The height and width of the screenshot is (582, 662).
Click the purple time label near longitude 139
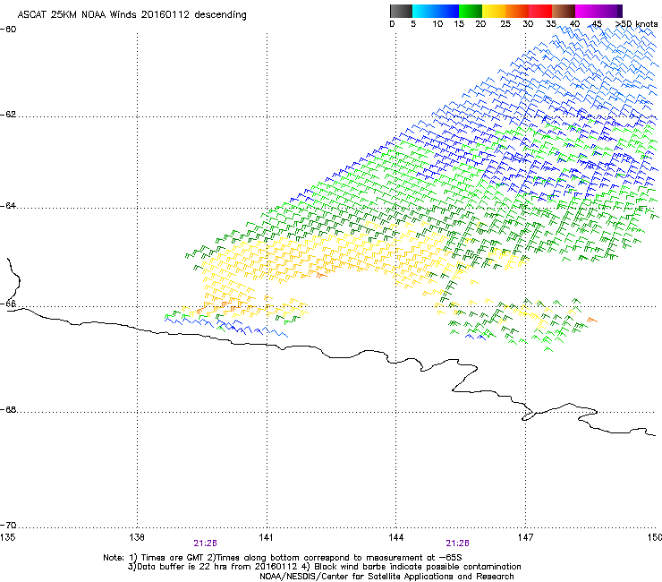tap(205, 543)
